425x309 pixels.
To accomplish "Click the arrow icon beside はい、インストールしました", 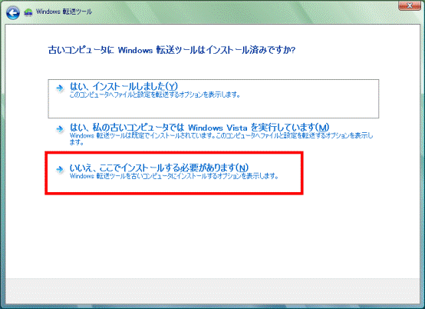I will click(59, 88).
